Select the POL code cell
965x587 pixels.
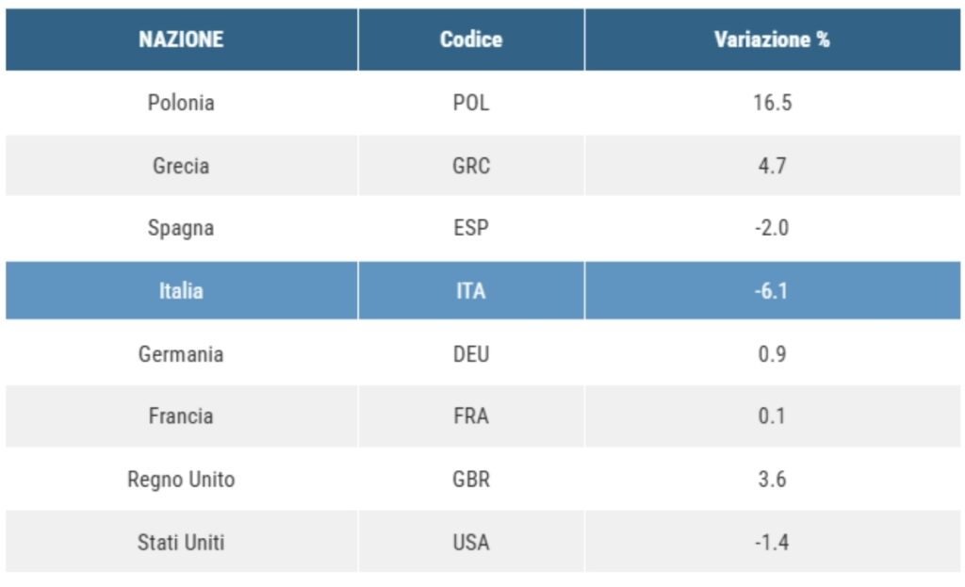click(x=471, y=103)
